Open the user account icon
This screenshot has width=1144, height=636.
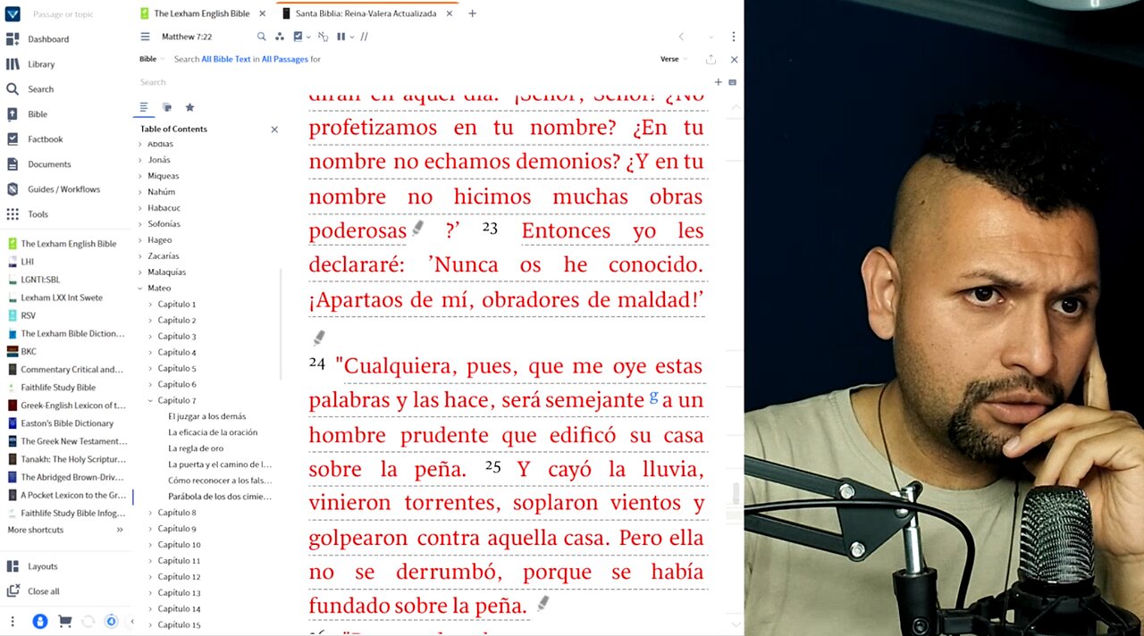click(x=39, y=621)
